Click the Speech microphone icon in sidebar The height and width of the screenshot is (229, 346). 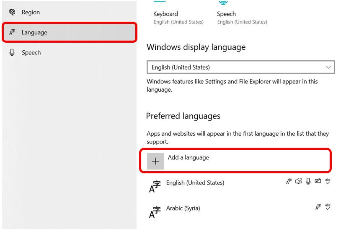[x=12, y=52]
